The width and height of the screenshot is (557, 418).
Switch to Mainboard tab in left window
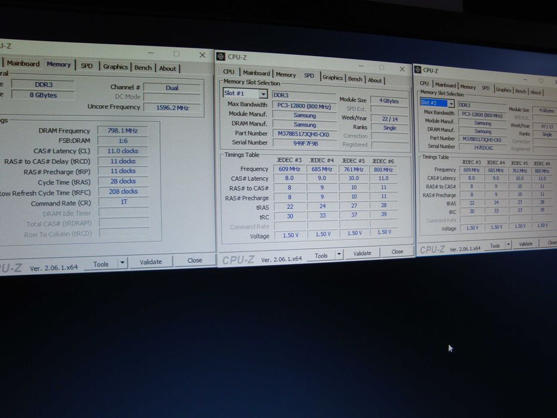[23, 63]
